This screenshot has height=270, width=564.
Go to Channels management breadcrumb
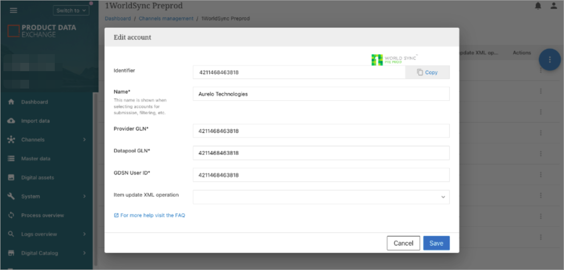(x=166, y=18)
